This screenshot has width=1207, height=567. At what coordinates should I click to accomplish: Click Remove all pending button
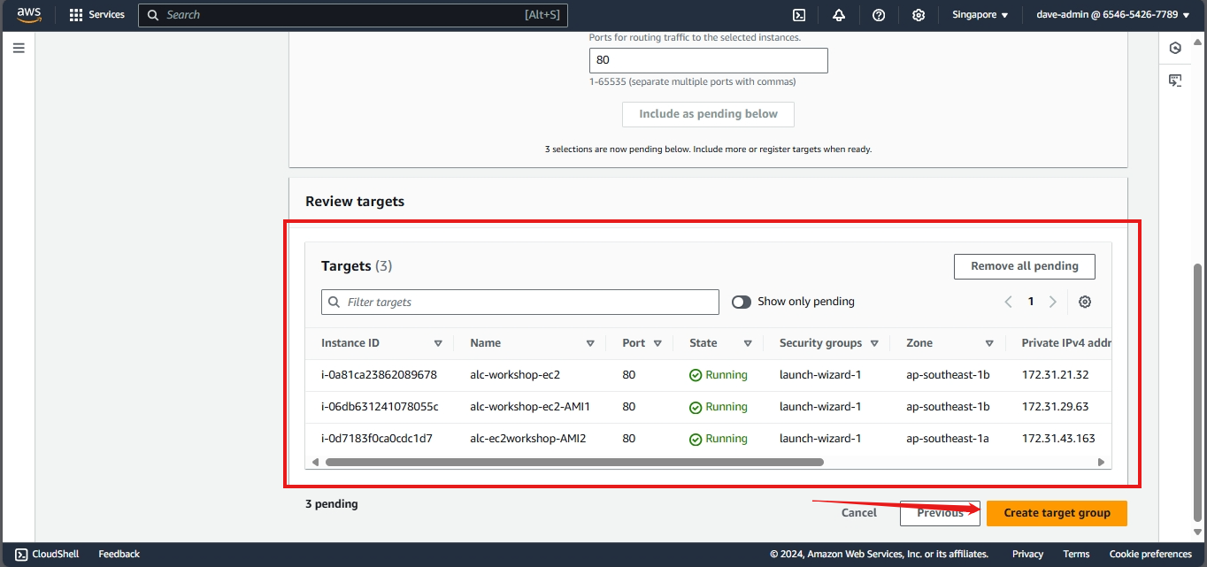click(1024, 266)
